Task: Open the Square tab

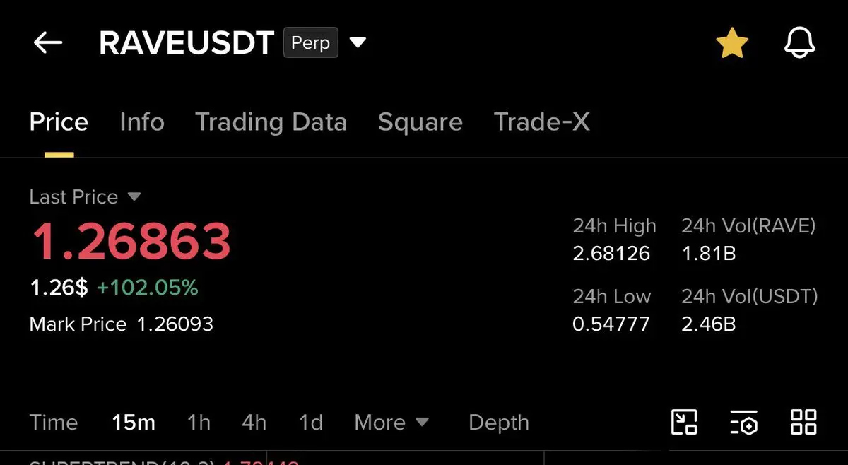Action: (420, 122)
